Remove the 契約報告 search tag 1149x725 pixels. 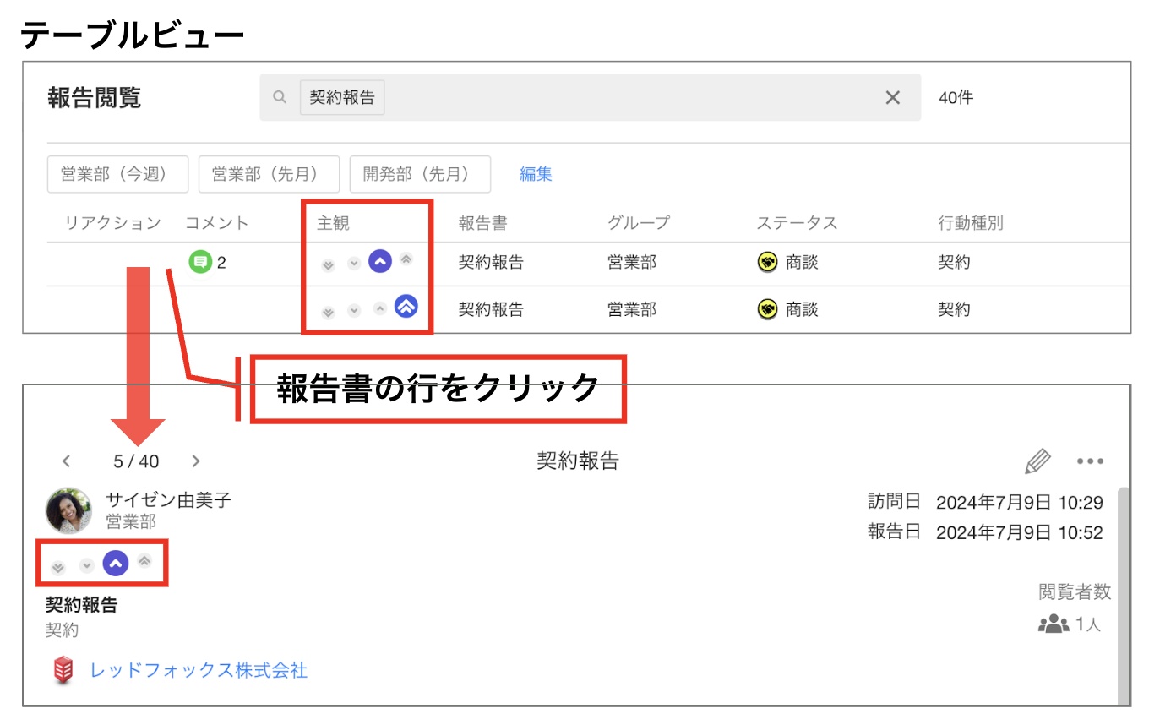tap(342, 97)
